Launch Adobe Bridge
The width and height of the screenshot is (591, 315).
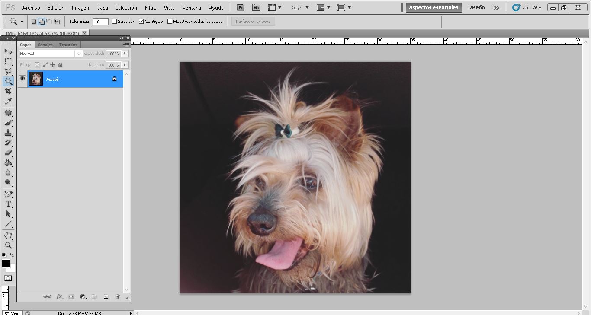(241, 7)
